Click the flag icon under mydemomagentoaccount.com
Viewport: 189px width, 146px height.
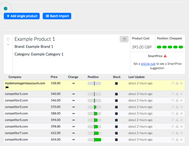pyautogui.click(x=7, y=88)
